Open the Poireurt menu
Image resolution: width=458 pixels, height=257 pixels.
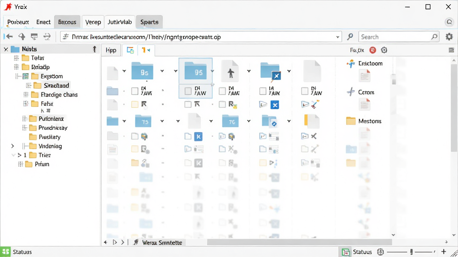[x=18, y=22]
